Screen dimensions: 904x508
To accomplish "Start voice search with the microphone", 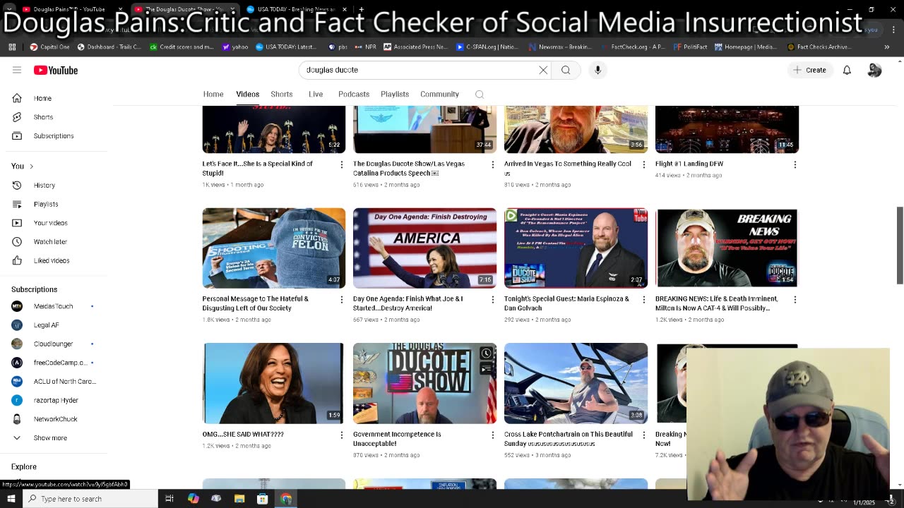I will (x=597, y=70).
